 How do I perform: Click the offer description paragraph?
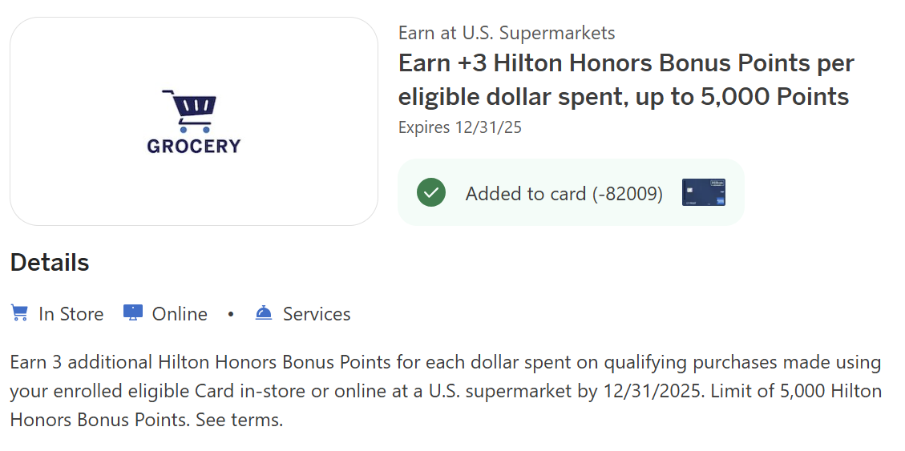tap(445, 391)
